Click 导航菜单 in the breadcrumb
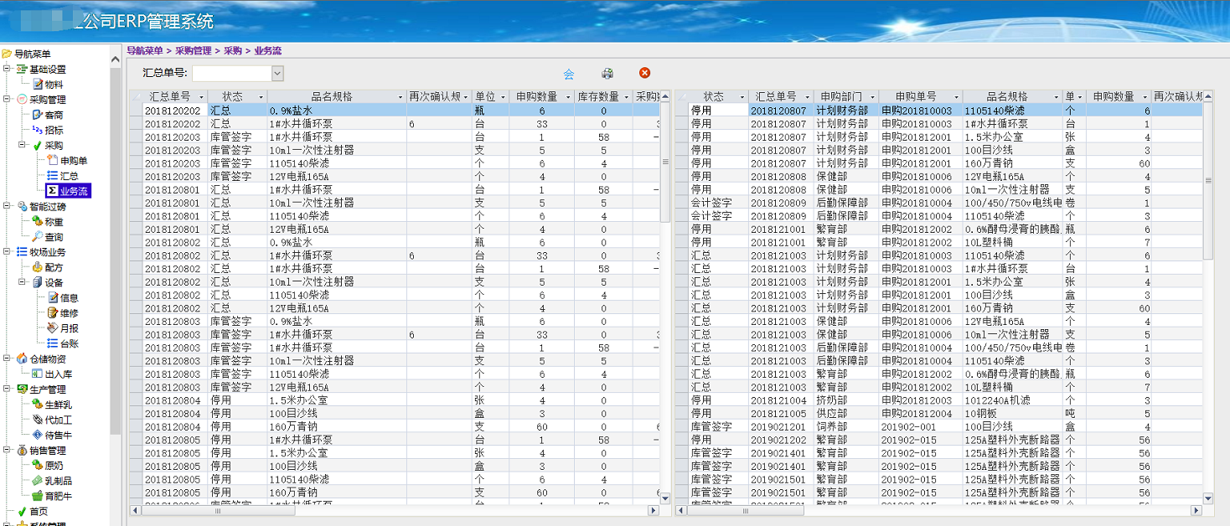 145,50
